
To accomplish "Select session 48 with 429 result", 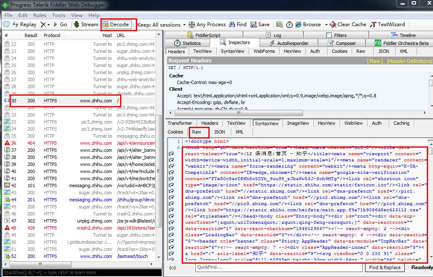I will tap(79, 228).
